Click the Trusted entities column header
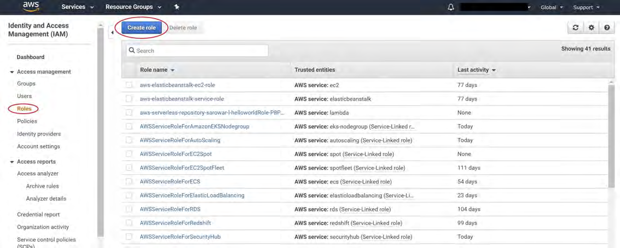The width and height of the screenshot is (620, 248). click(315, 70)
